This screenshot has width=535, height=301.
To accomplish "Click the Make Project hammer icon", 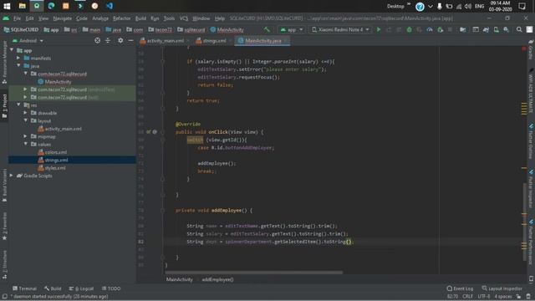I will pyautogui.click(x=267, y=30).
